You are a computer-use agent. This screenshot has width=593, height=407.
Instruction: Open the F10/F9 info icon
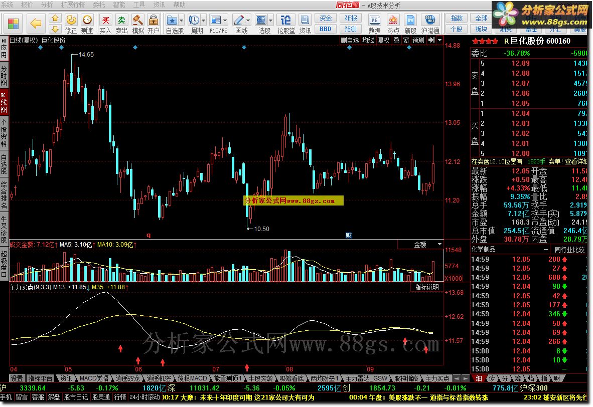(x=216, y=20)
